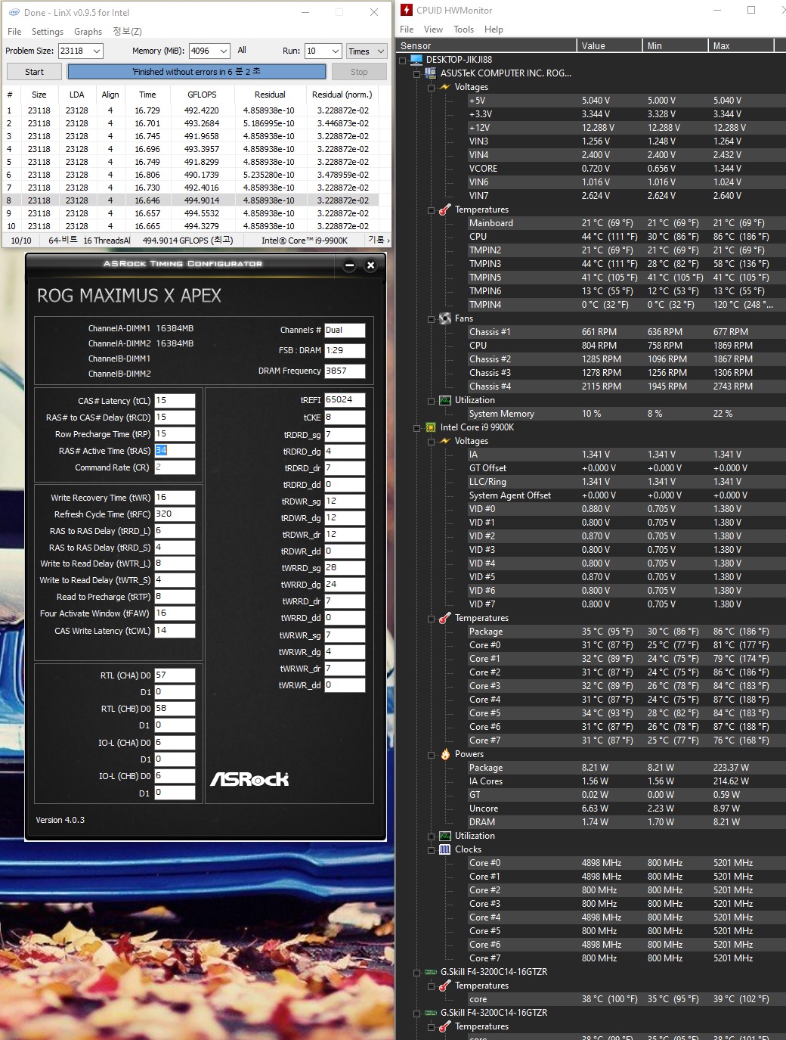This screenshot has height=1040, width=786.
Task: Open the HWMonitor Tools menu
Action: coord(463,29)
